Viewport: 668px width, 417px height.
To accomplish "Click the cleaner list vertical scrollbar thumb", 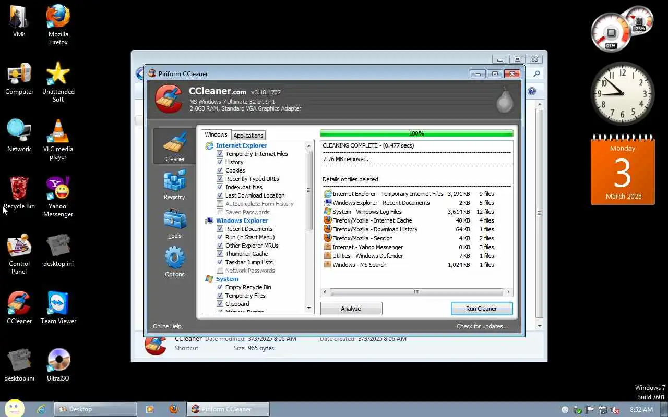I will [x=309, y=190].
